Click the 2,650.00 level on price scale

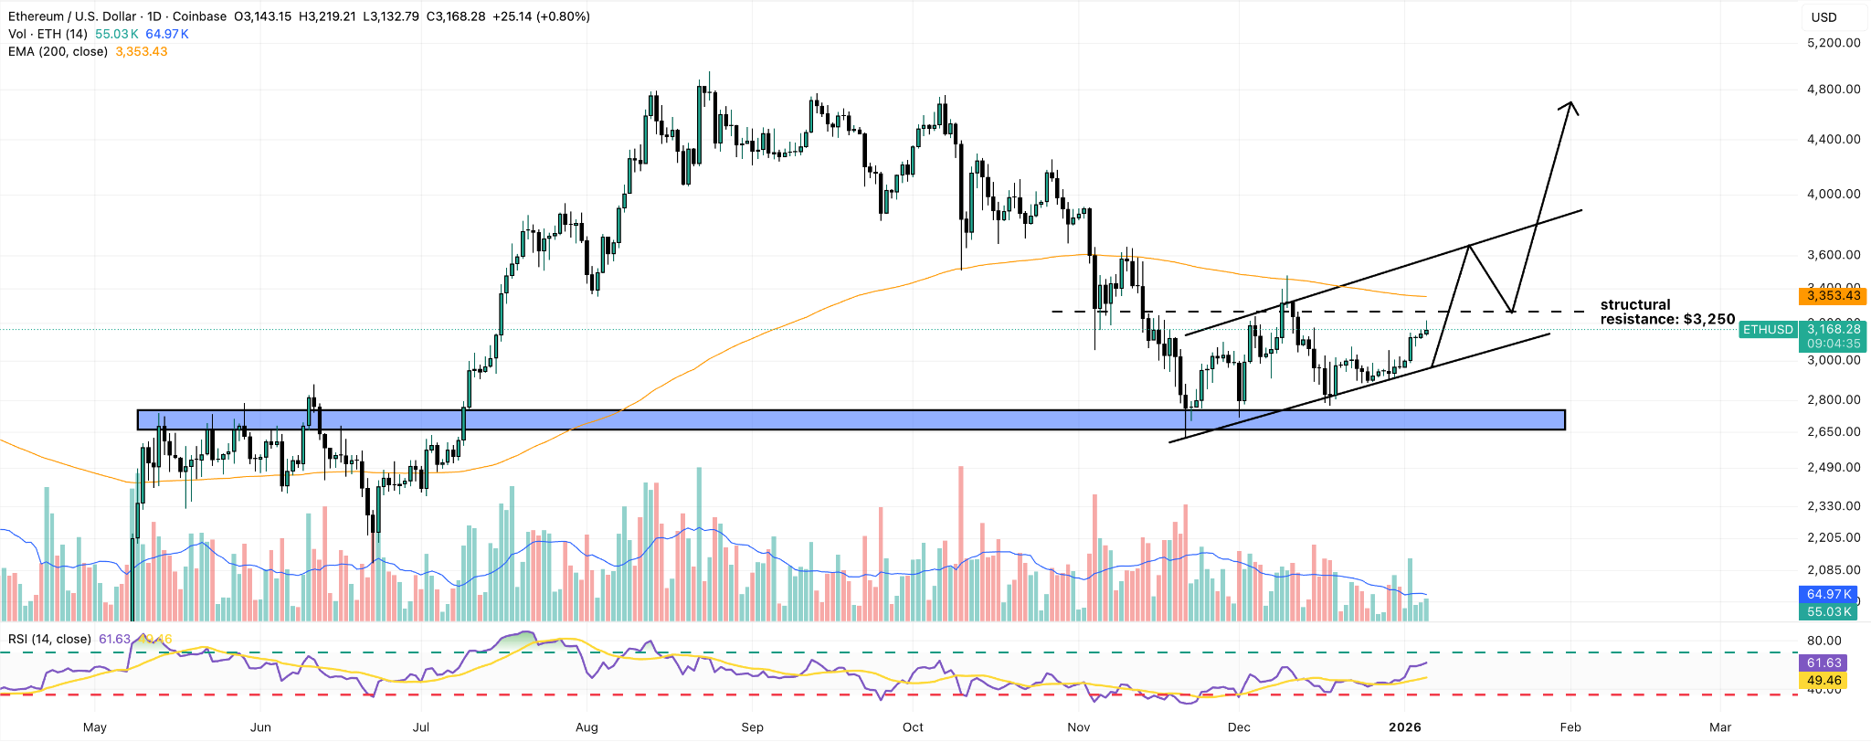[x=1834, y=431]
